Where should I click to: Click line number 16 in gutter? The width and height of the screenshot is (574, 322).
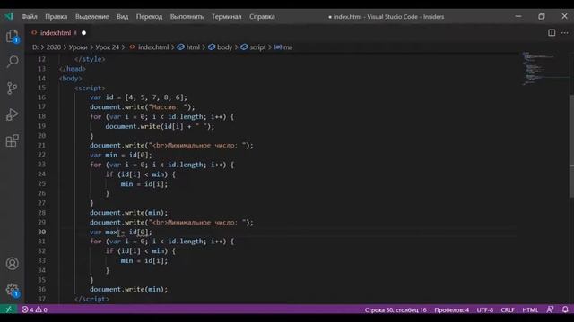[42, 97]
